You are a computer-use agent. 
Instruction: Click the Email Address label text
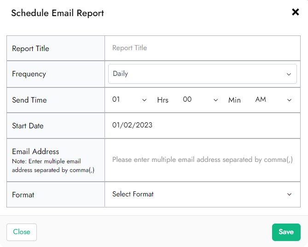tap(35, 151)
